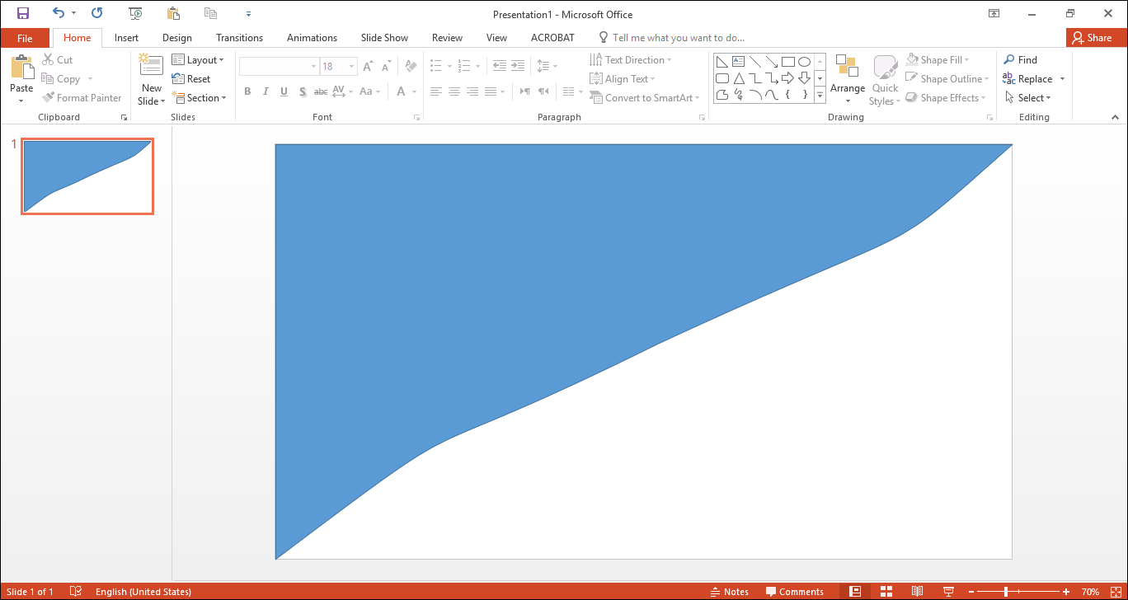The width and height of the screenshot is (1128, 600).
Task: Undo the last action
Action: tap(58, 13)
